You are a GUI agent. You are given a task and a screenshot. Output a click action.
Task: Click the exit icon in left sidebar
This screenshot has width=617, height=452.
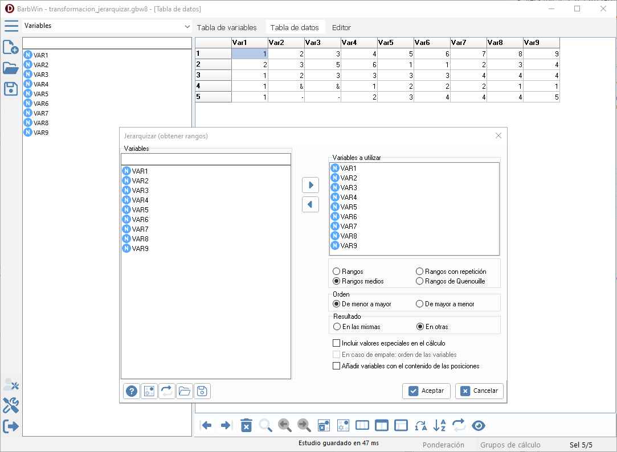(11, 426)
